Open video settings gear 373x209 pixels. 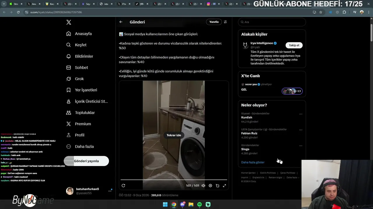coord(210,185)
